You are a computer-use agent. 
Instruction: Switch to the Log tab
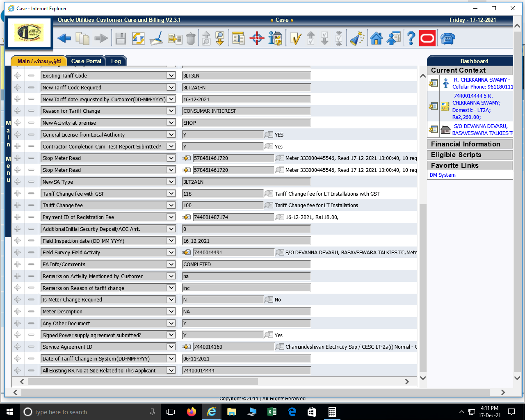(x=116, y=61)
